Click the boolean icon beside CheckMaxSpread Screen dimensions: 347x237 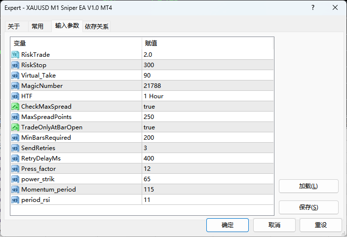coord(15,106)
